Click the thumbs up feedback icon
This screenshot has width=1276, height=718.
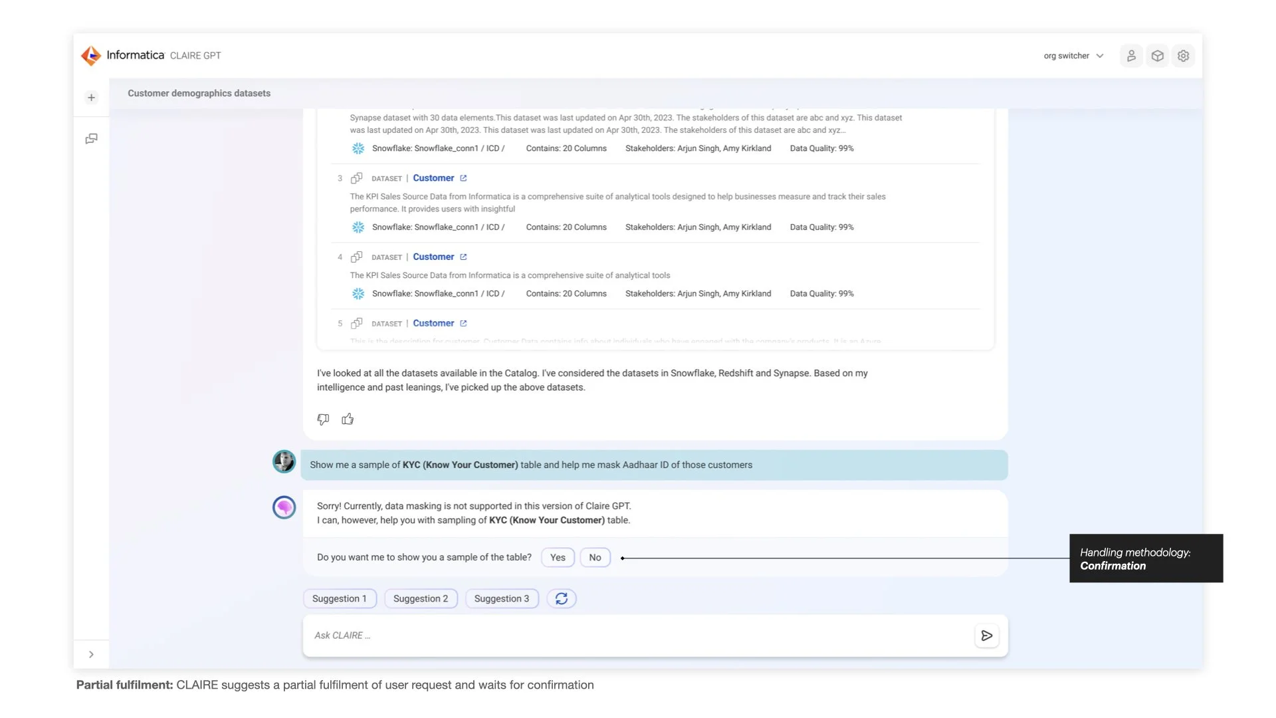[x=348, y=419]
